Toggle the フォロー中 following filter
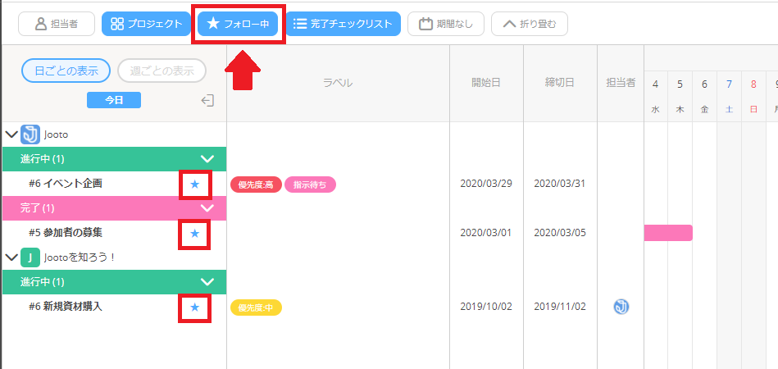This screenshot has width=778, height=369. pyautogui.click(x=238, y=24)
